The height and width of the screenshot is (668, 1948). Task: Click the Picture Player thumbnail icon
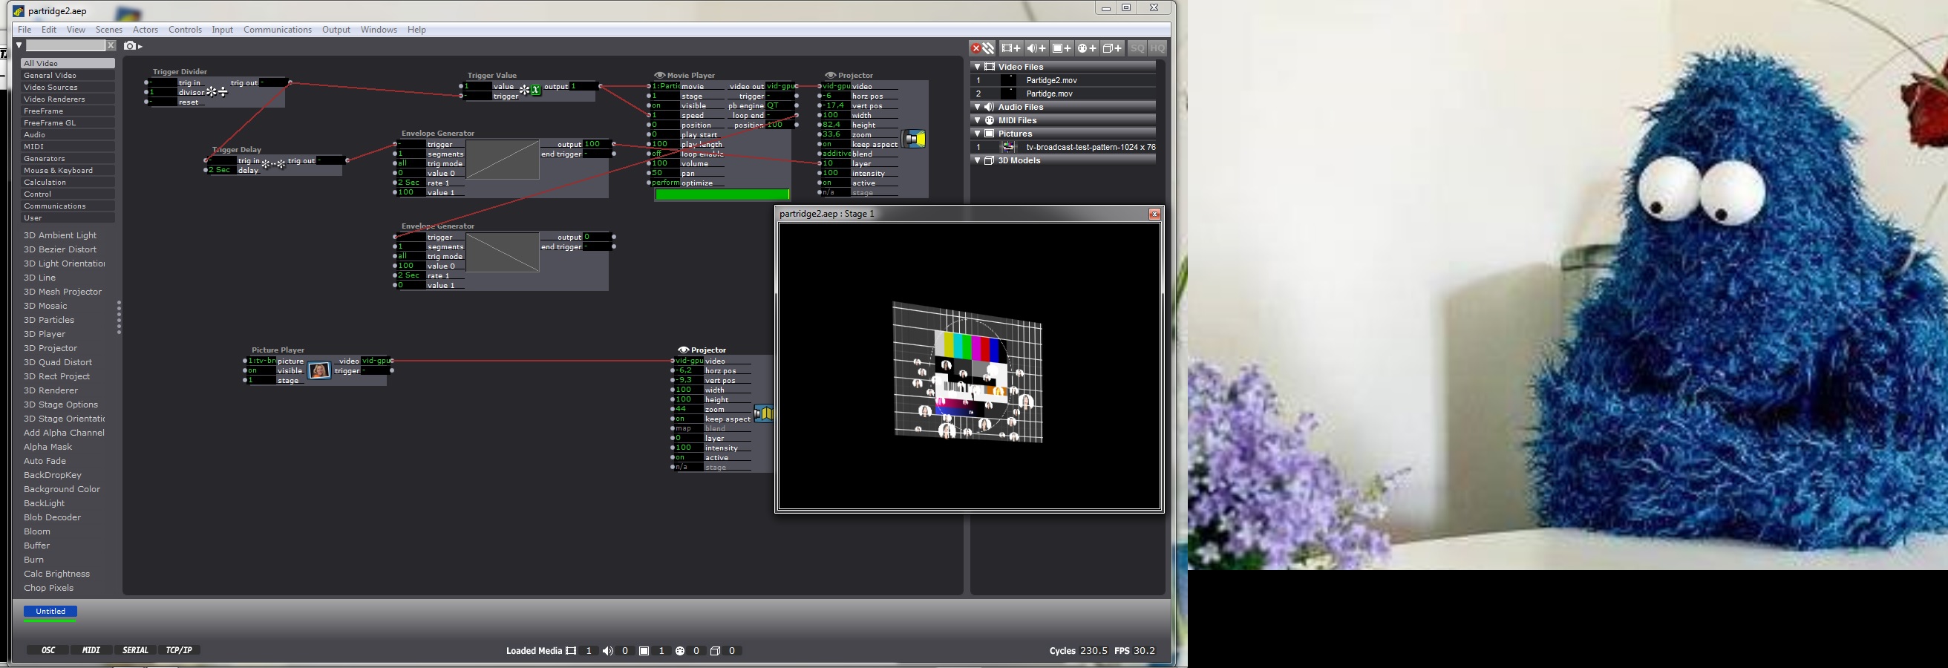(x=320, y=370)
